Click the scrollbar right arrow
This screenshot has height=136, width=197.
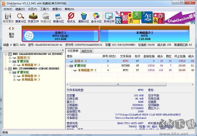click(193, 84)
